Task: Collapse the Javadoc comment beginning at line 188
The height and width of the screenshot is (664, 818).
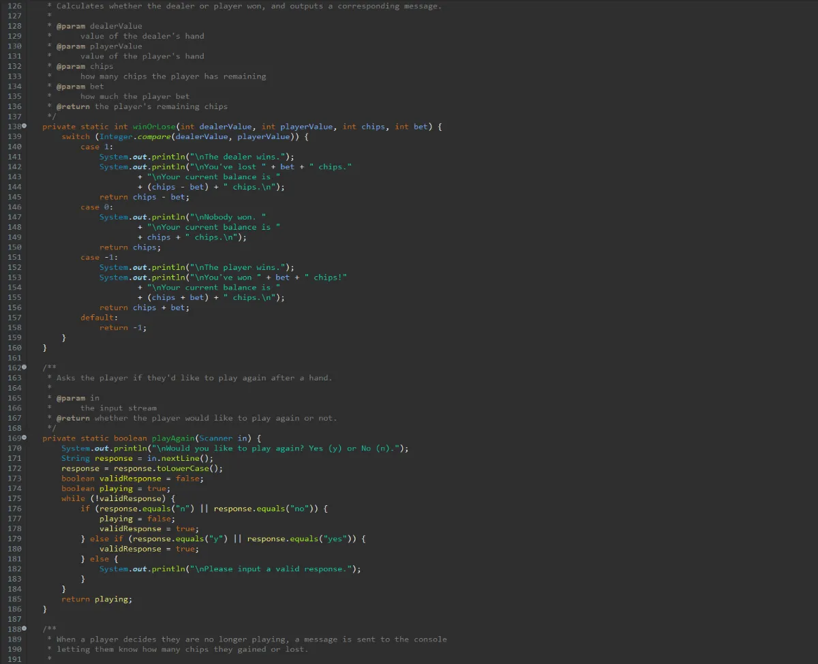Action: [25, 629]
